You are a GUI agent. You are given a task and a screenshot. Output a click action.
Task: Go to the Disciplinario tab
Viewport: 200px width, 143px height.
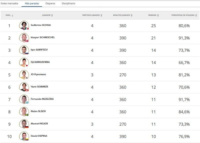pos(68,4)
